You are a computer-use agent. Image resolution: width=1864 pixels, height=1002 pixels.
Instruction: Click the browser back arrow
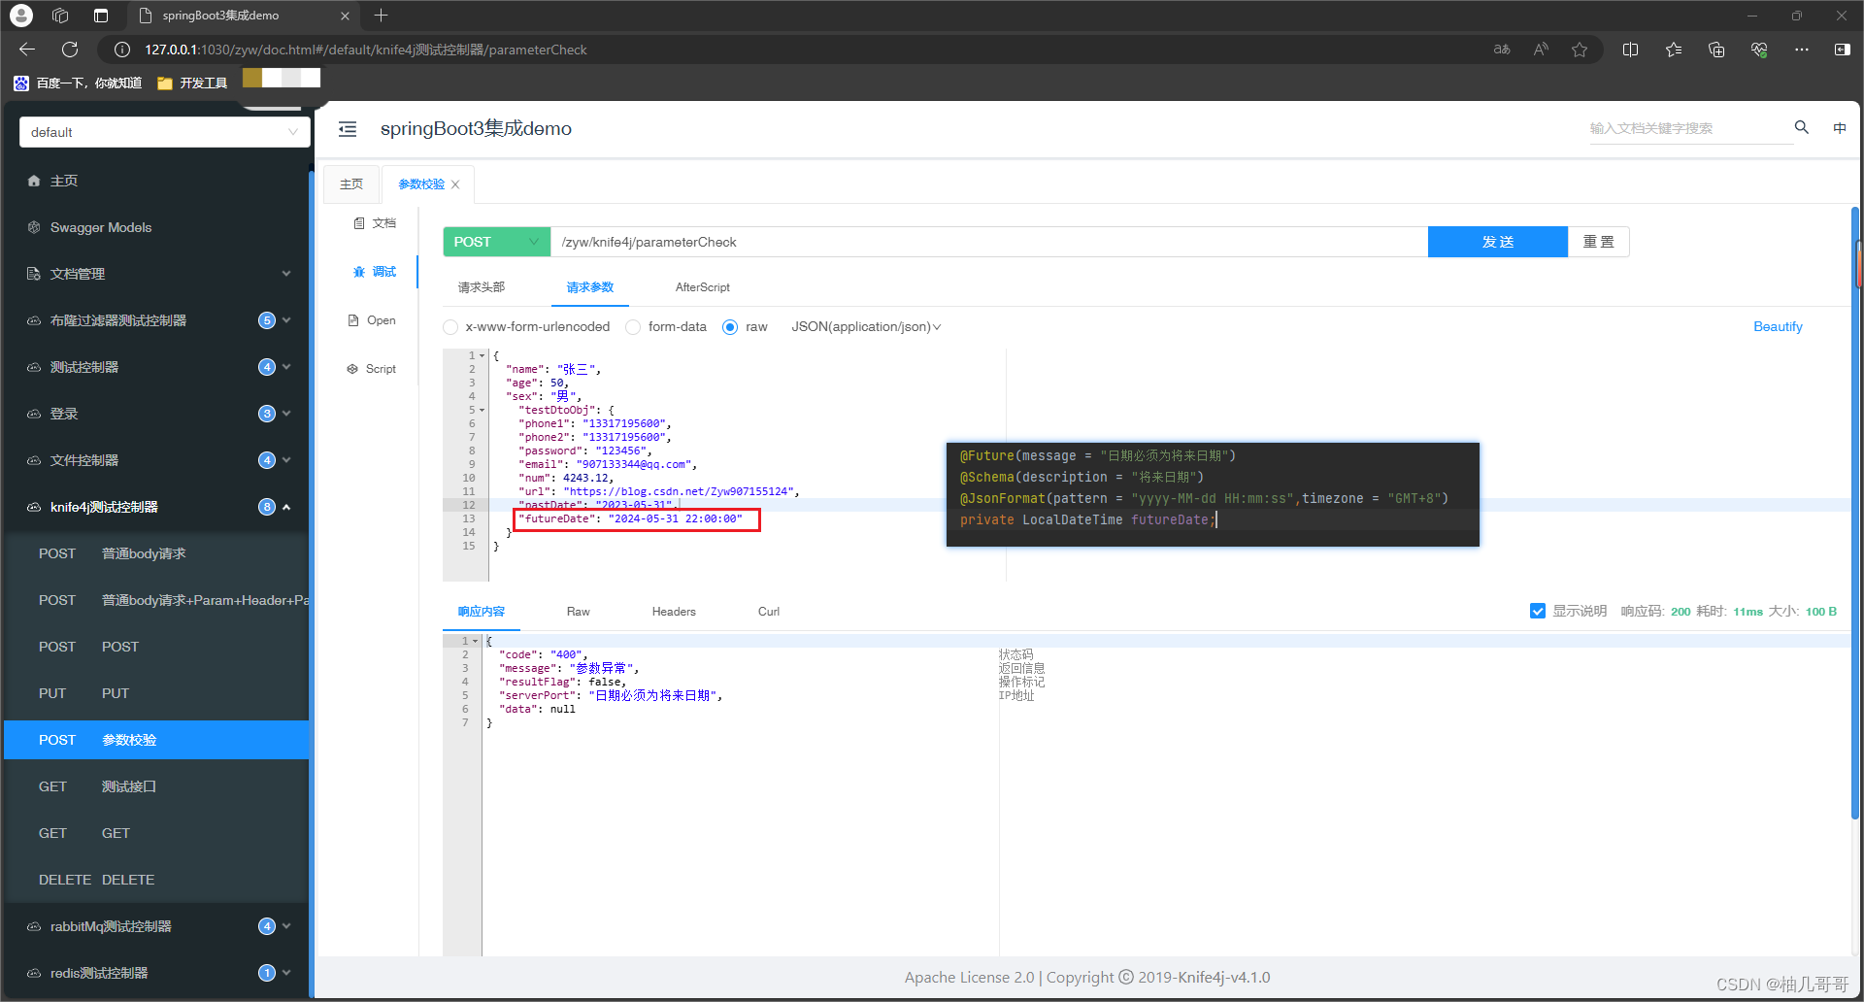27,50
